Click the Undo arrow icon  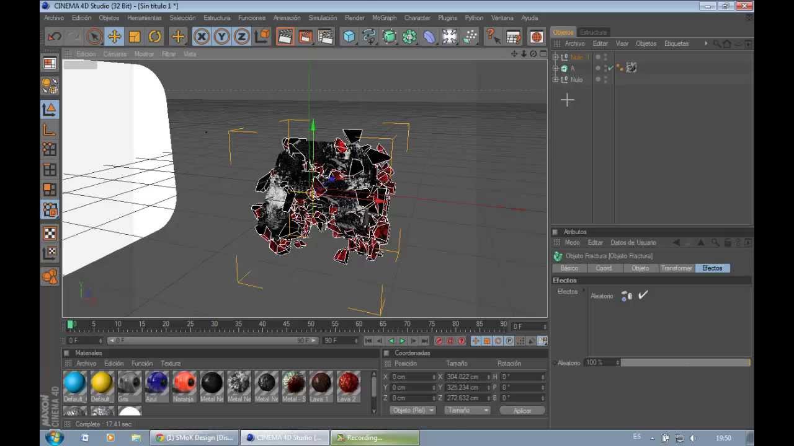54,37
